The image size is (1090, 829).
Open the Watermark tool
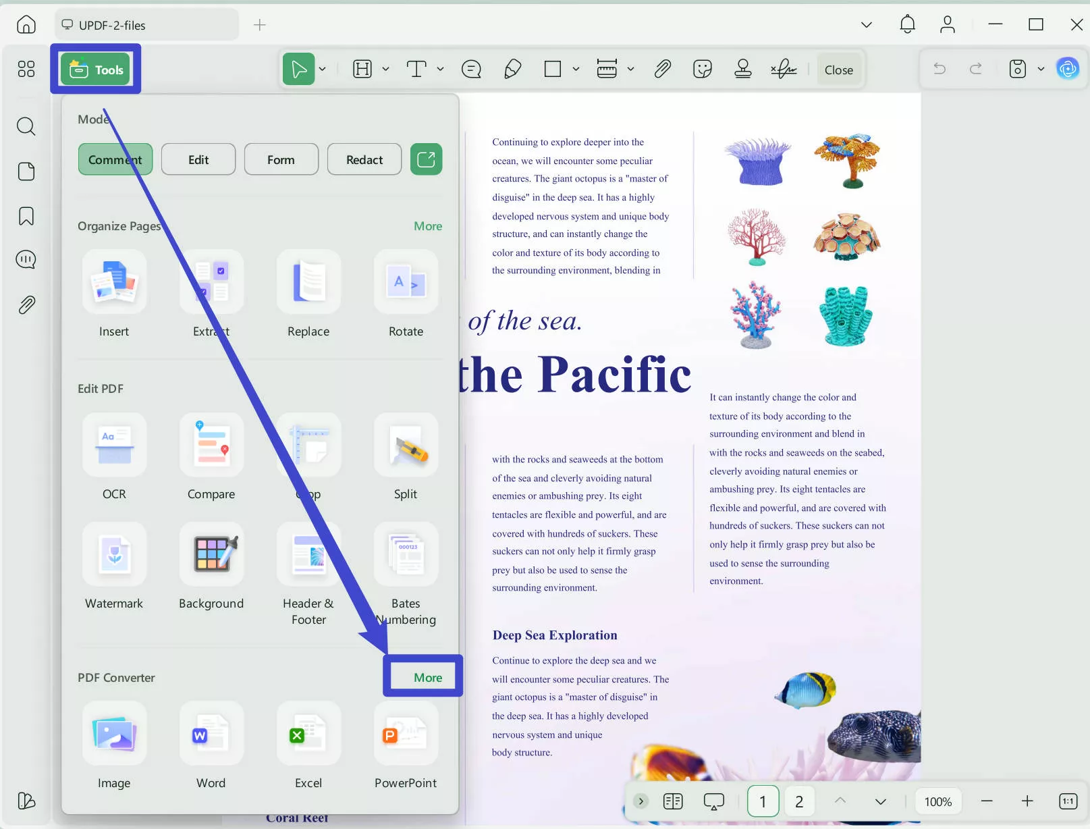(x=113, y=567)
